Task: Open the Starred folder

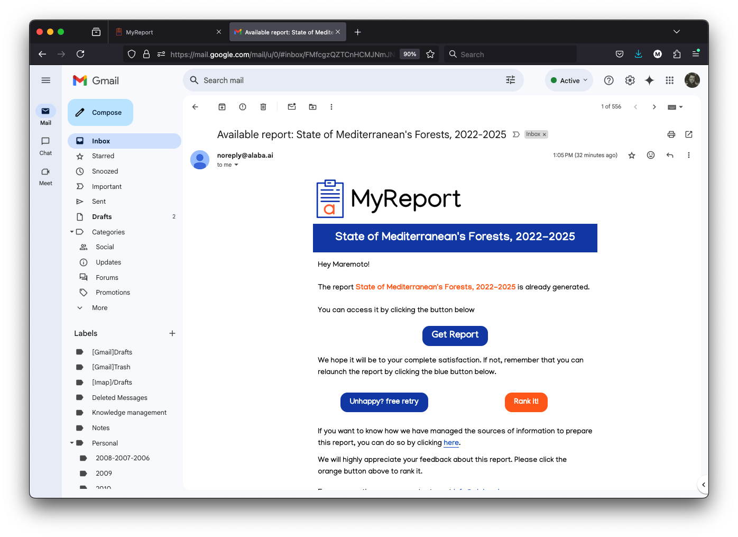Action: coord(125,156)
